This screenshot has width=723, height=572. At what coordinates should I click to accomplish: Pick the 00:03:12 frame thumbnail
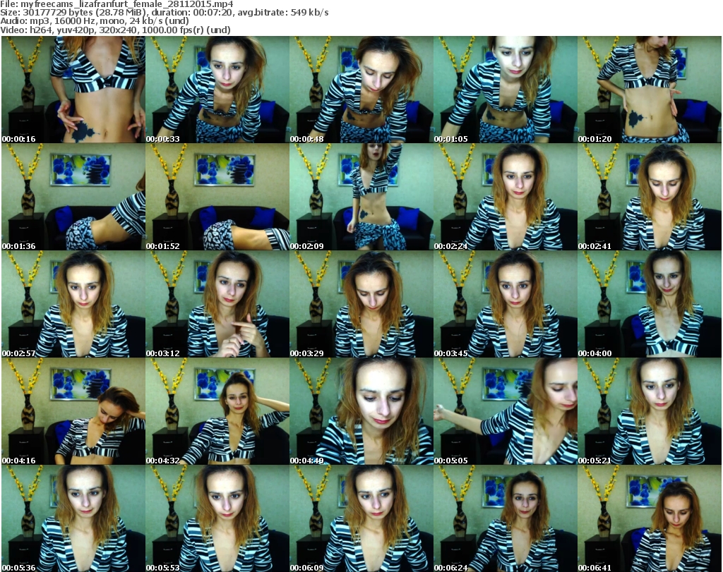[217, 305]
